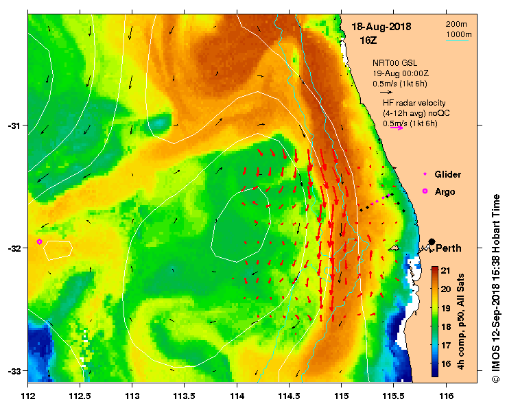Click the longitude axis label 115
Viewport: 507px width, 406px height.
341,396
